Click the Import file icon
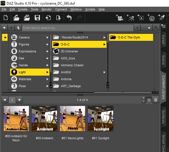This screenshot has width=169, height=152. tap(48, 18)
